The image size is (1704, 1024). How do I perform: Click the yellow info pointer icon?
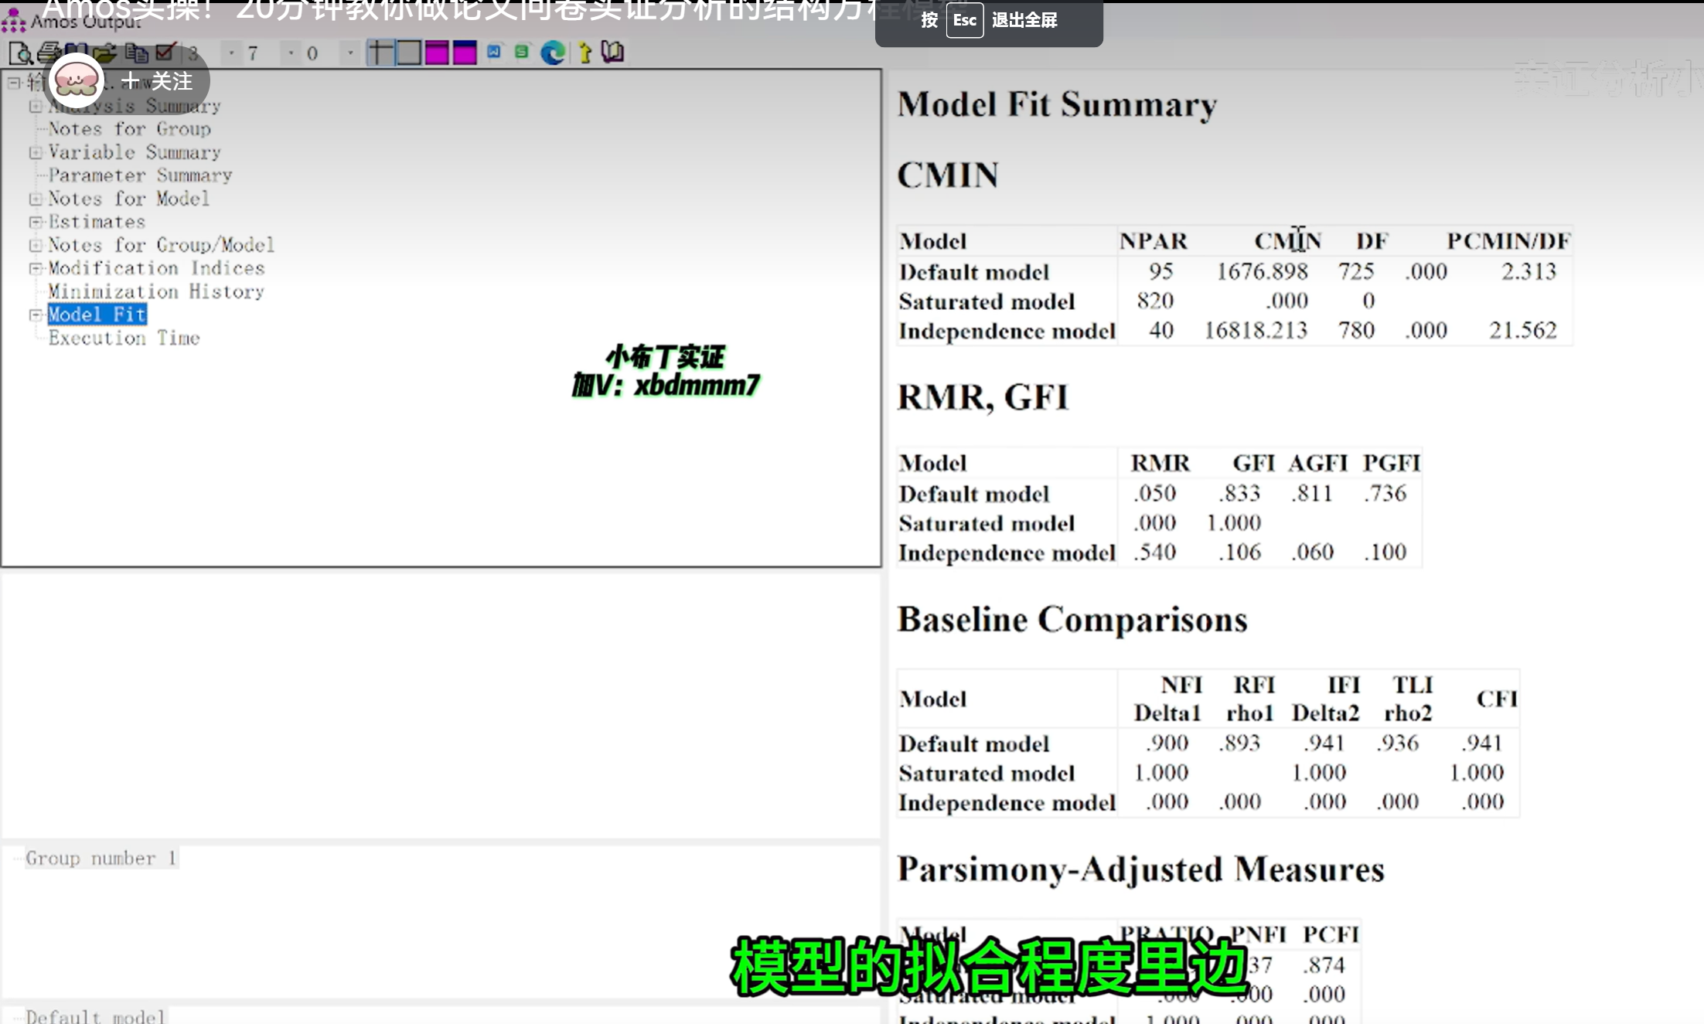click(x=585, y=53)
